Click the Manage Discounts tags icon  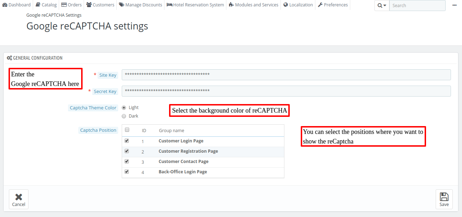[122, 5]
